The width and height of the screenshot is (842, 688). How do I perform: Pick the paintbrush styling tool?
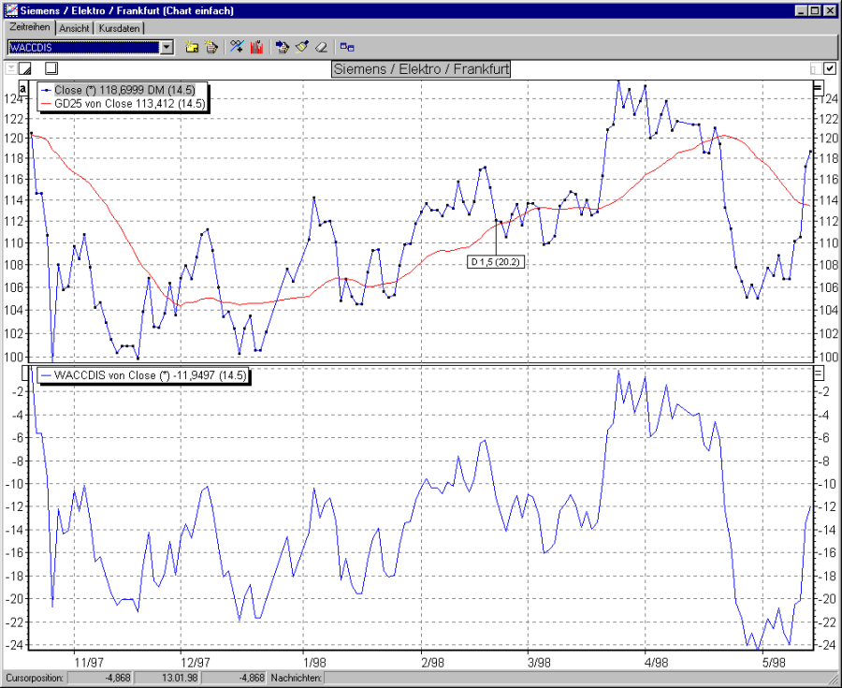click(x=302, y=46)
